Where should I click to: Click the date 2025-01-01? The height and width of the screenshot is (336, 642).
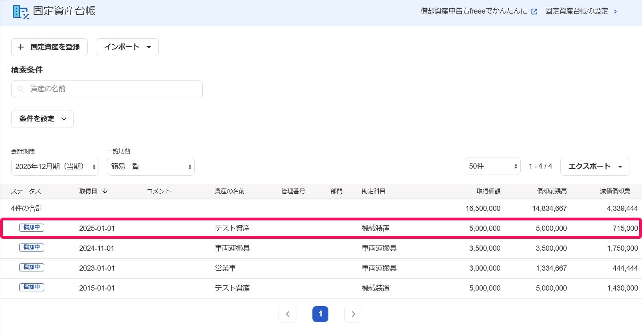coord(97,228)
